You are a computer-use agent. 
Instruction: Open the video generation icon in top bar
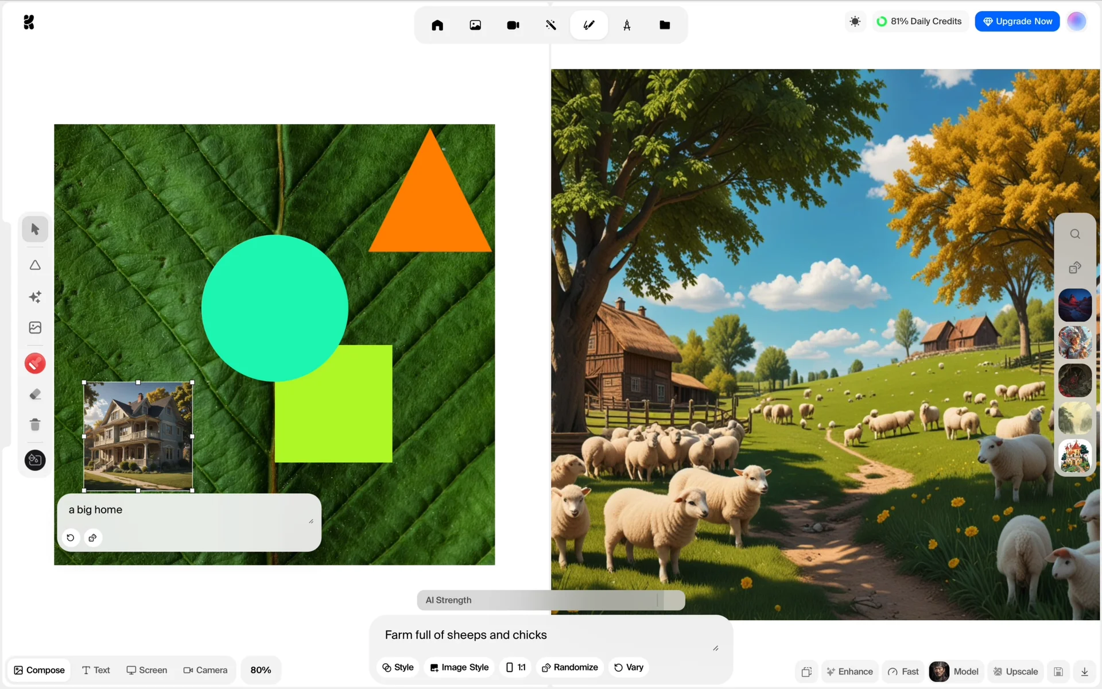pyautogui.click(x=513, y=25)
